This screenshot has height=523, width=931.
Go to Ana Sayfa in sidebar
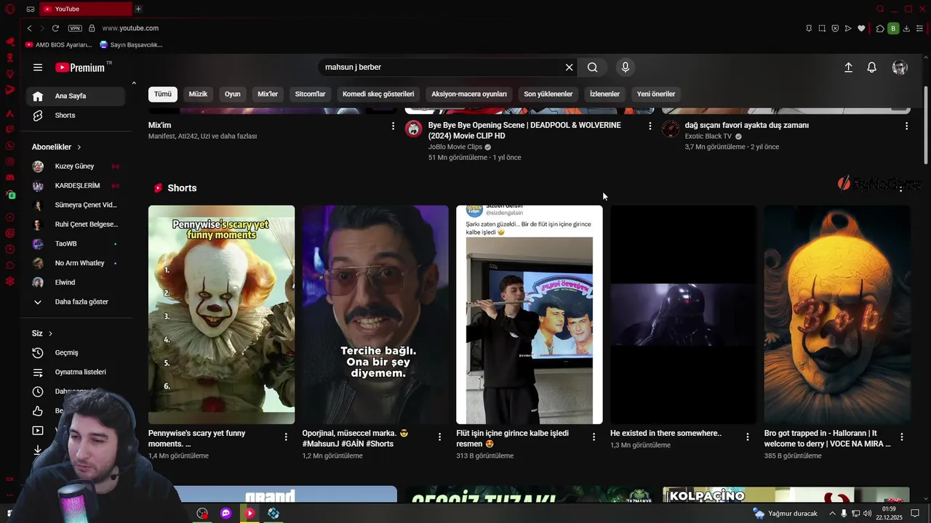[x=77, y=96]
